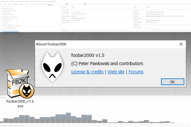Click the Name column header in Metadata panel
Screen dimensions: 191x127
coord(64,7)
